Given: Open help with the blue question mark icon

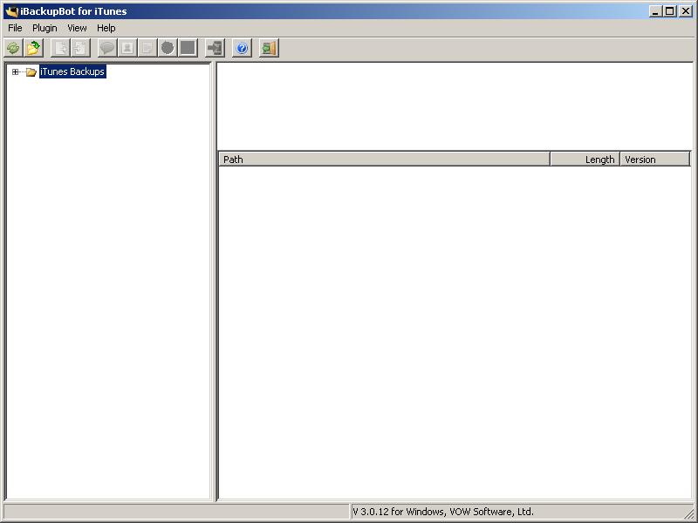Looking at the screenshot, I should click(242, 48).
